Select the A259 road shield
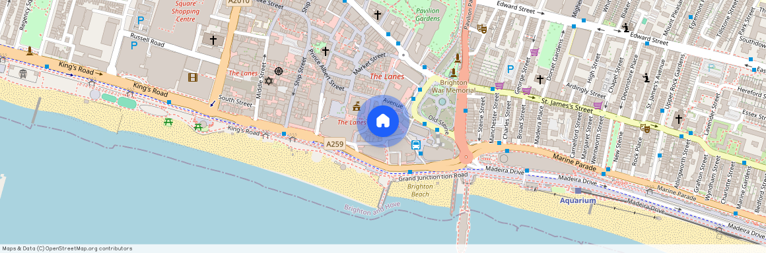 coord(335,144)
